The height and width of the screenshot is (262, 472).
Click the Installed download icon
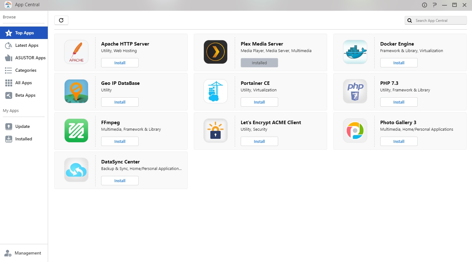coord(9,139)
